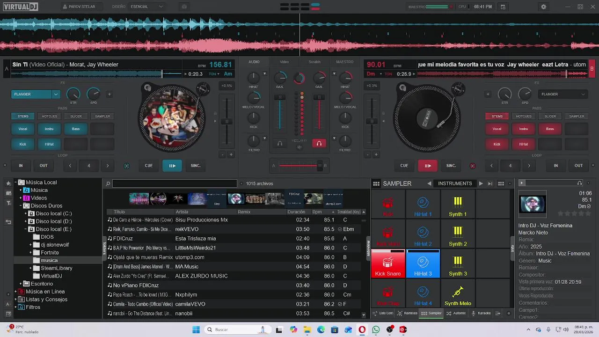
Task: Toggle Bass stem pad on left deck
Action: click(x=75, y=129)
